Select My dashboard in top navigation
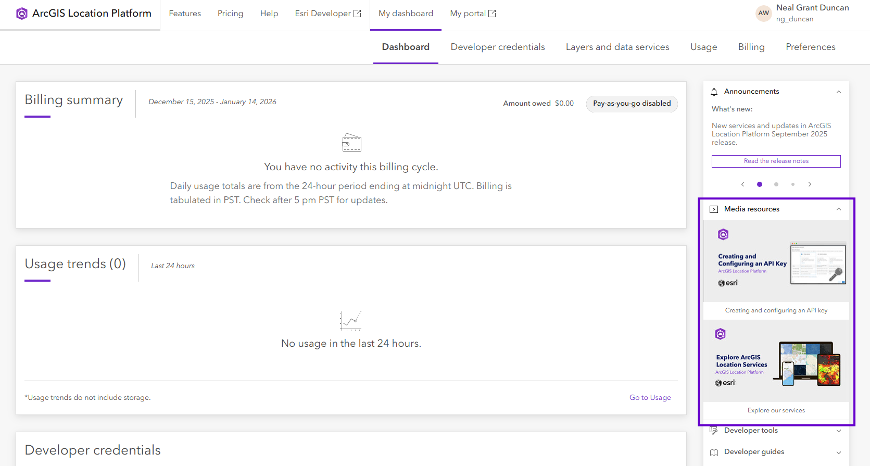Image resolution: width=870 pixels, height=466 pixels. [406, 14]
